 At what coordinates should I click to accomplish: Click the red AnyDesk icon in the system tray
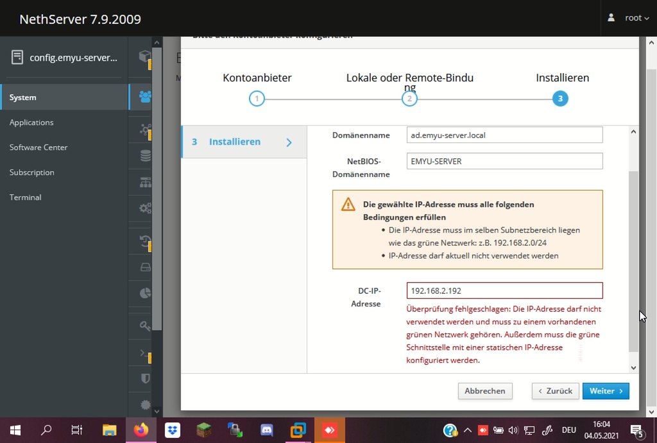[x=482, y=430]
